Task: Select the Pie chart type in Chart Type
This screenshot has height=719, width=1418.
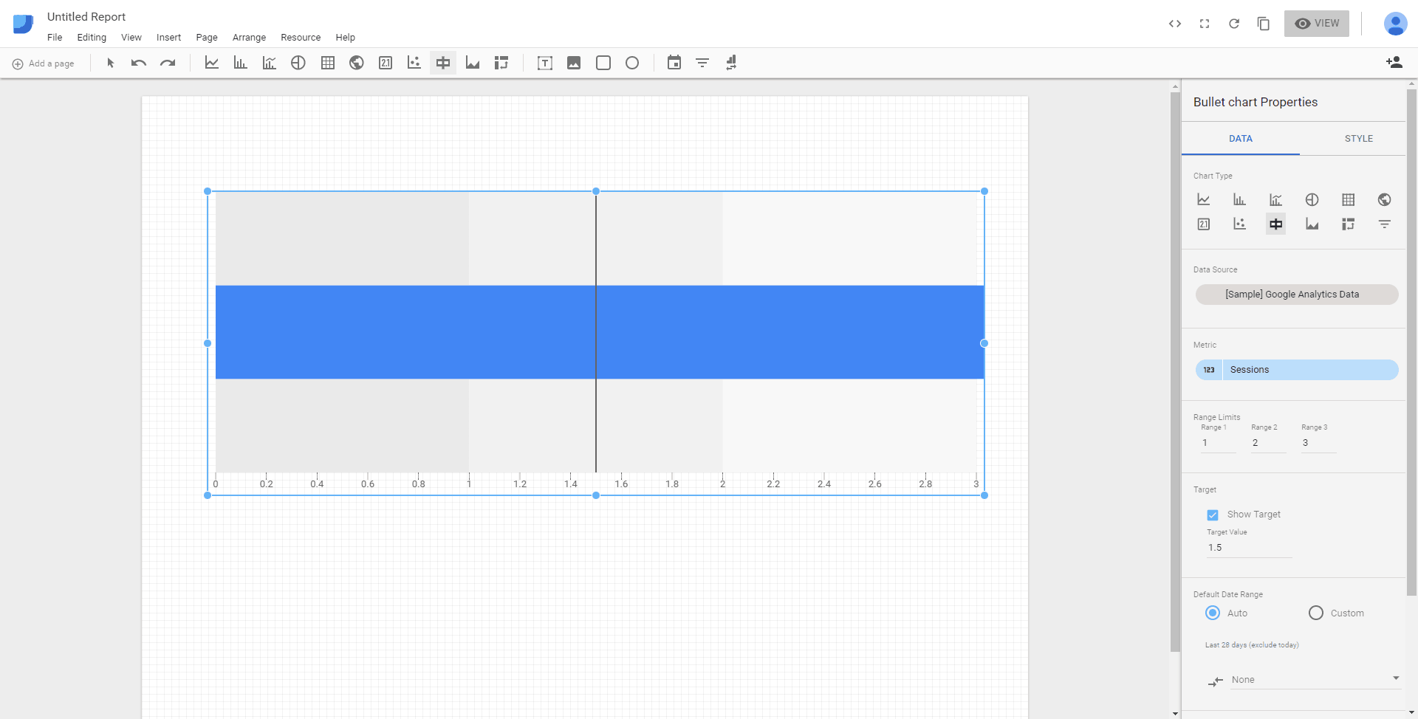Action: coord(1312,199)
